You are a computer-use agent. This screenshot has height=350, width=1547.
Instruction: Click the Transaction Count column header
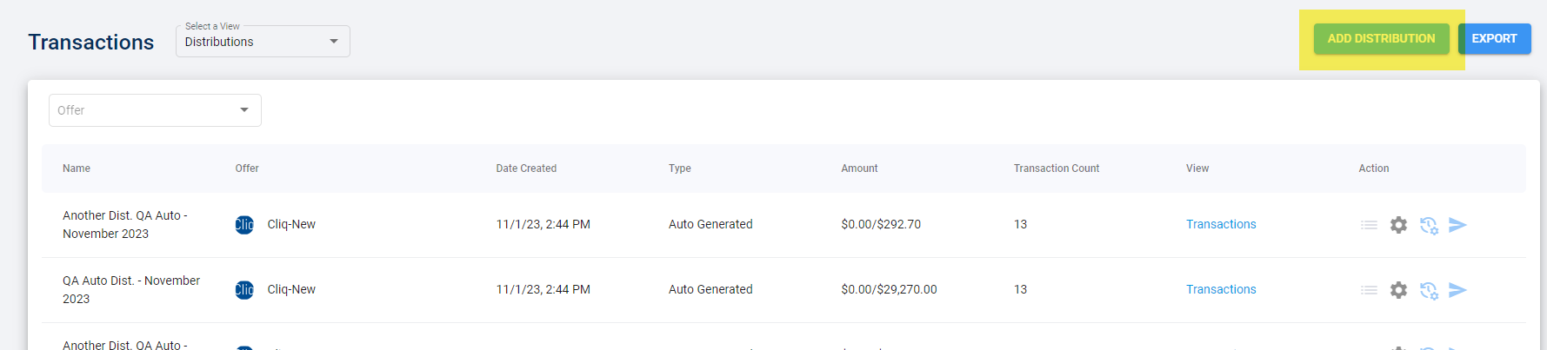pyautogui.click(x=1057, y=168)
